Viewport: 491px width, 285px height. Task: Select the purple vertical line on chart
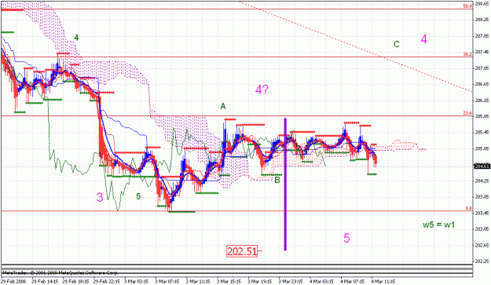click(285, 184)
